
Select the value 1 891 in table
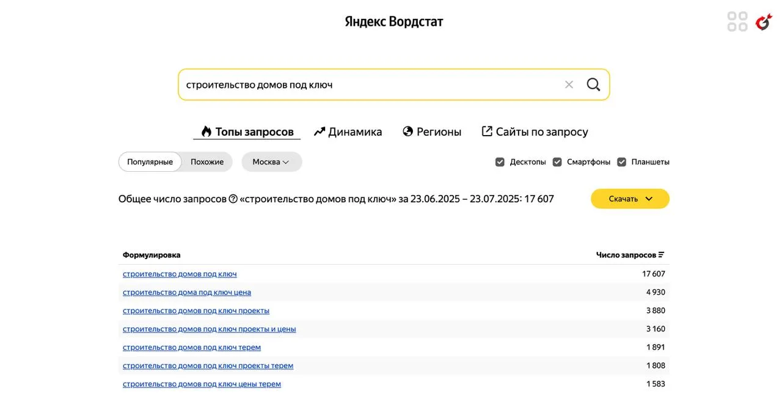(x=656, y=347)
